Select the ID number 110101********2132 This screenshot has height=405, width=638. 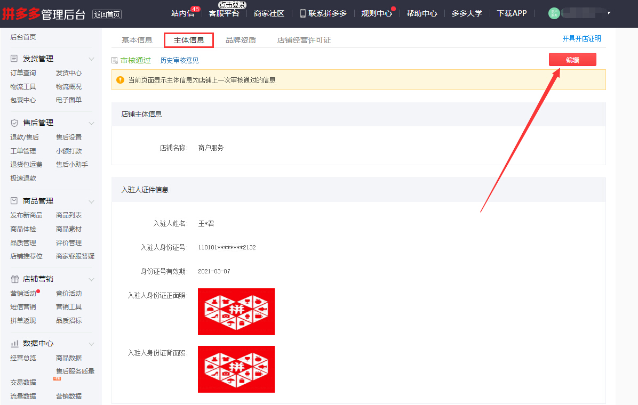point(227,248)
